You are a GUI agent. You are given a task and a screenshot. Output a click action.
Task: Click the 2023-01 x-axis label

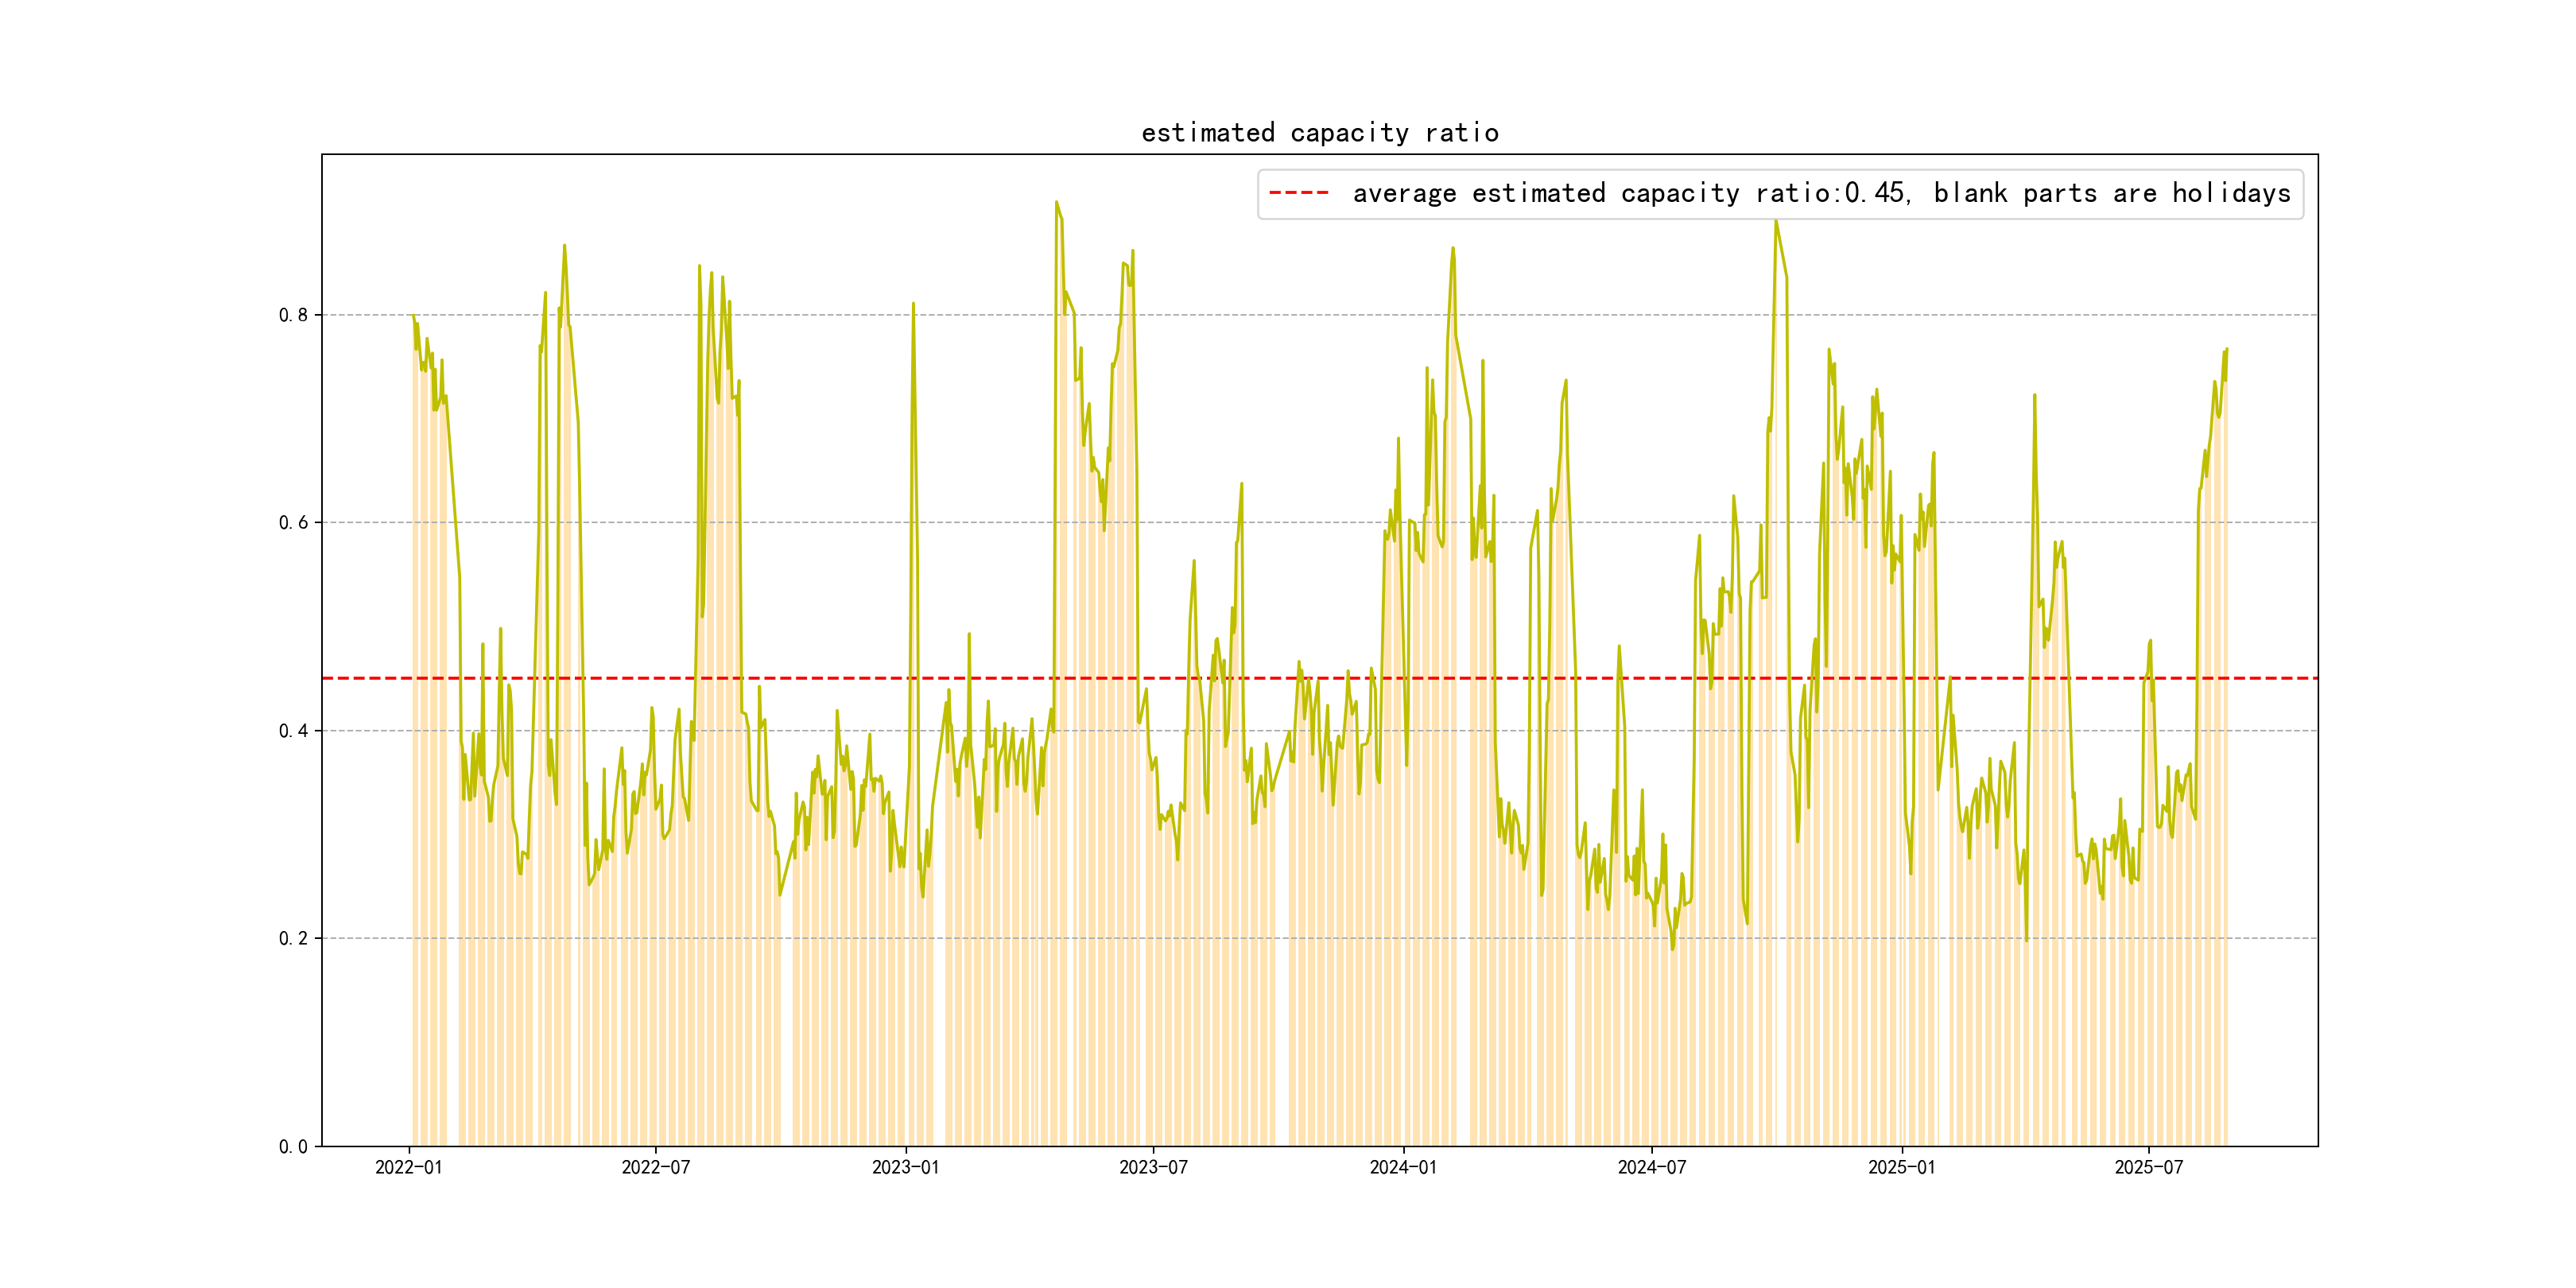[905, 1167]
